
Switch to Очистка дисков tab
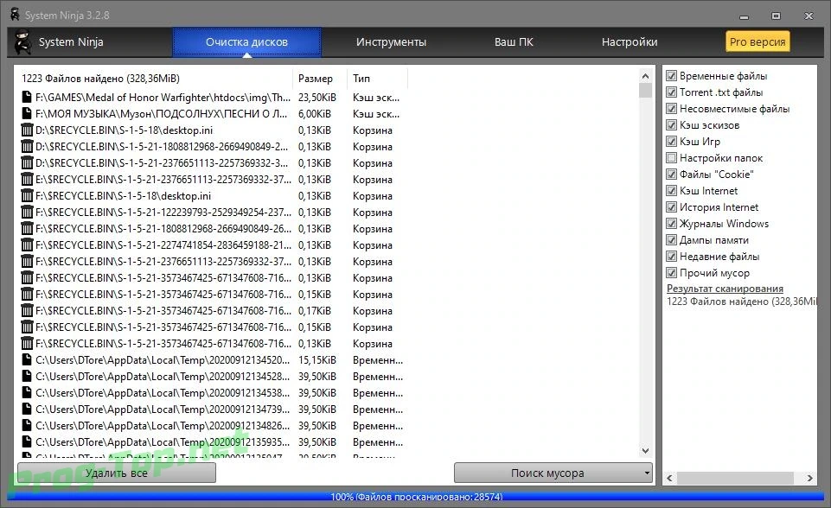coord(246,41)
